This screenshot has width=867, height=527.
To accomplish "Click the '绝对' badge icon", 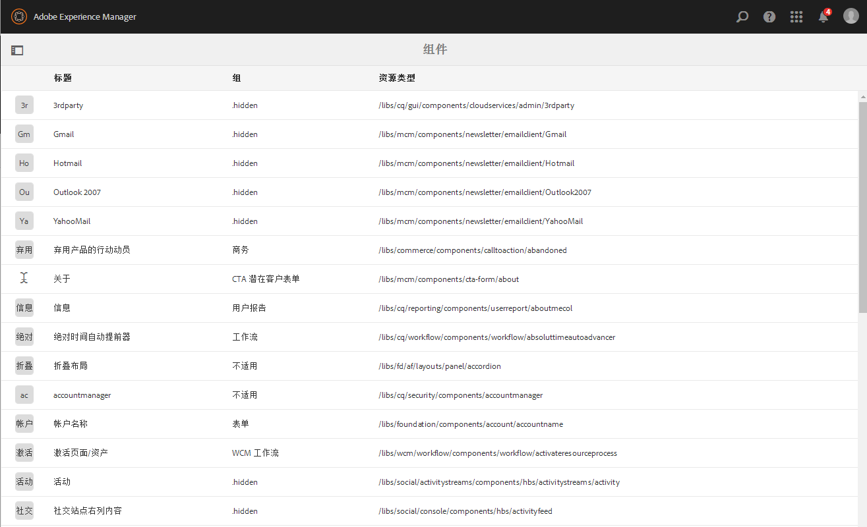I will (x=24, y=337).
